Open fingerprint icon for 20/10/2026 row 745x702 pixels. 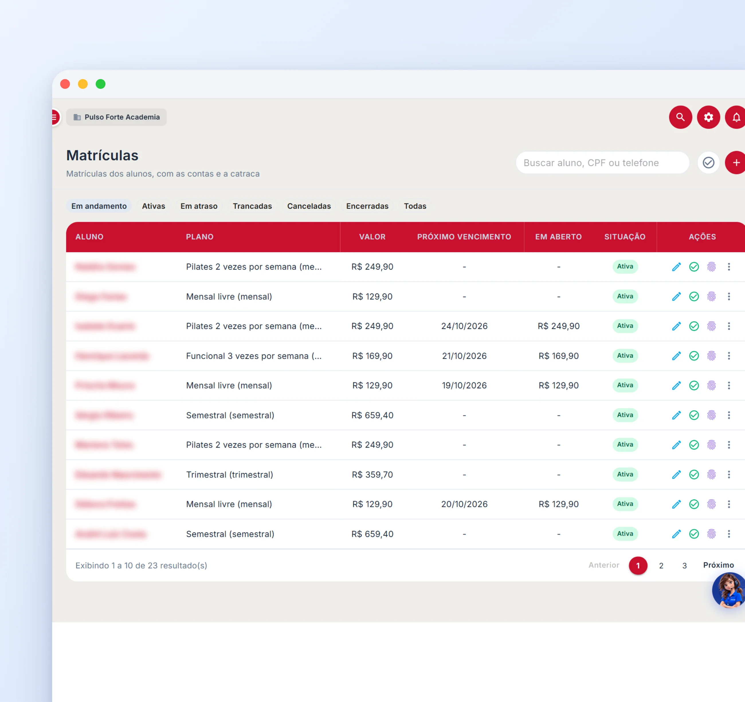[x=711, y=504]
